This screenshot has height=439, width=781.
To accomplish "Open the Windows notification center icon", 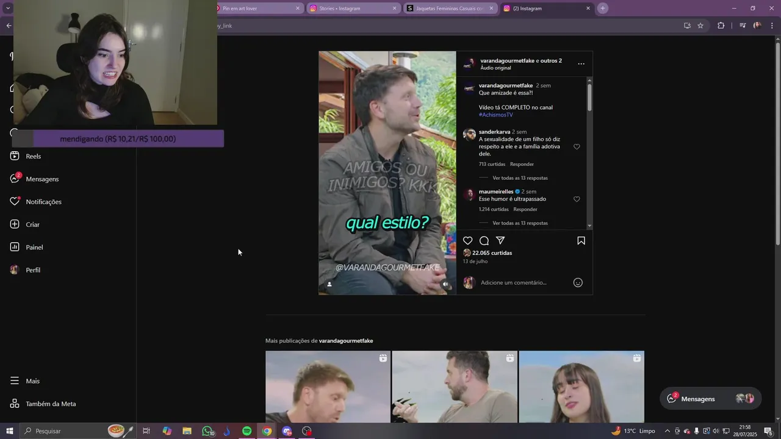I will click(768, 431).
